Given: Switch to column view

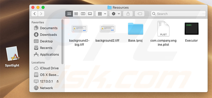Looking at the screenshot, I should coord(83,14).
